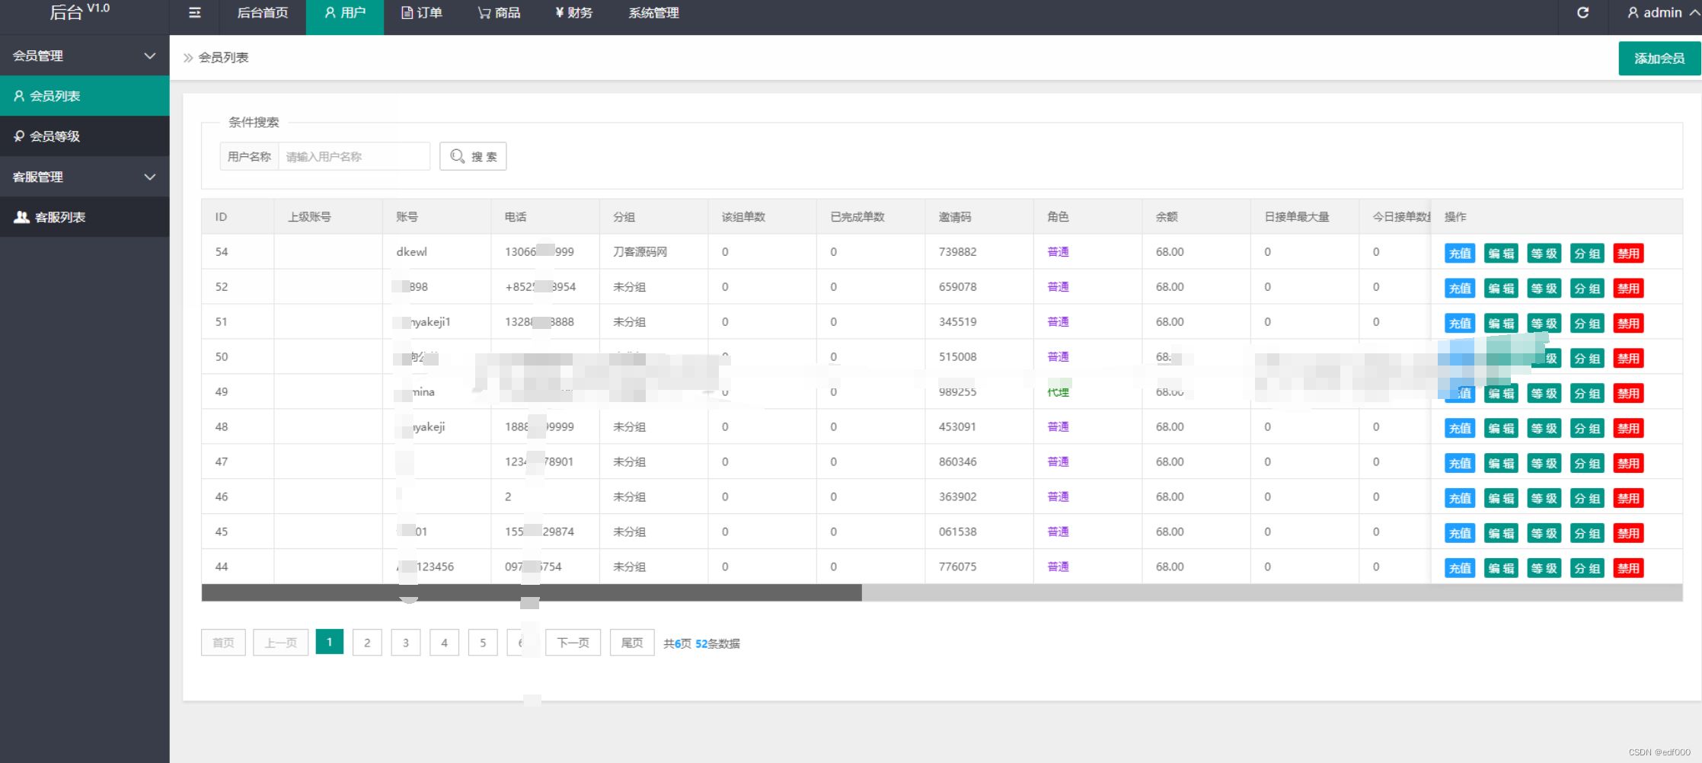Click 等级 for member ID 47
1702x763 pixels.
[x=1544, y=464]
